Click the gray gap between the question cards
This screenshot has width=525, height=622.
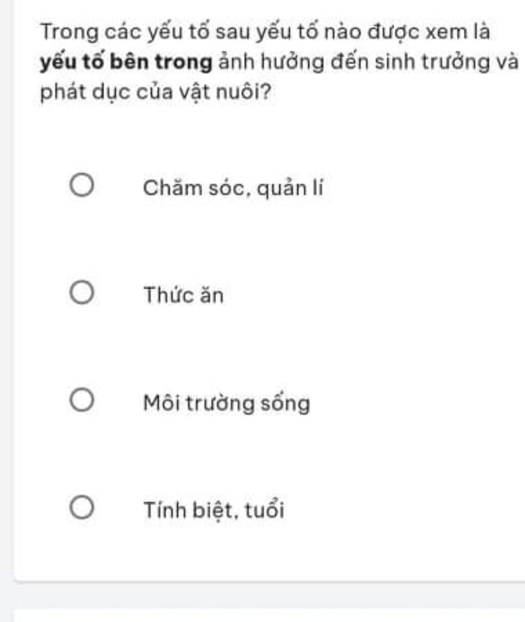pyautogui.click(x=269, y=595)
